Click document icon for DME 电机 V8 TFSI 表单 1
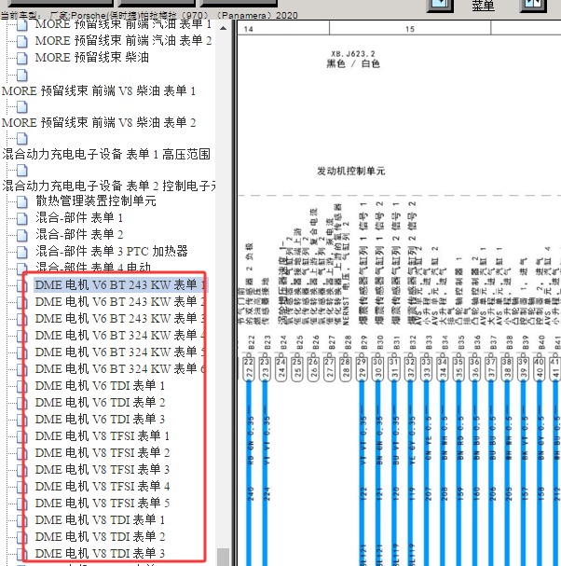This screenshot has height=566, width=561. click(x=22, y=436)
